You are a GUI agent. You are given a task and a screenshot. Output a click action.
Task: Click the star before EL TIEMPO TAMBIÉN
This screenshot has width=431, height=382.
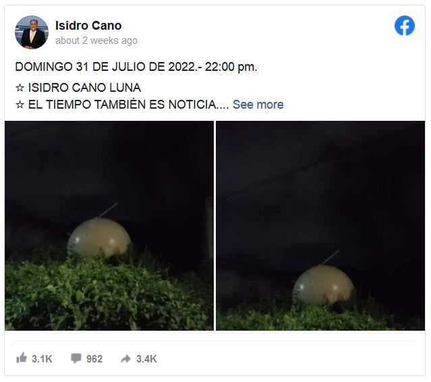tap(20, 105)
